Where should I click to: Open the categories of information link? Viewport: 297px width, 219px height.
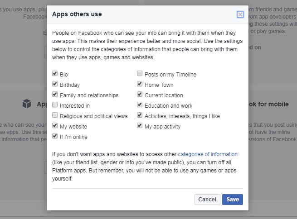pos(208,154)
